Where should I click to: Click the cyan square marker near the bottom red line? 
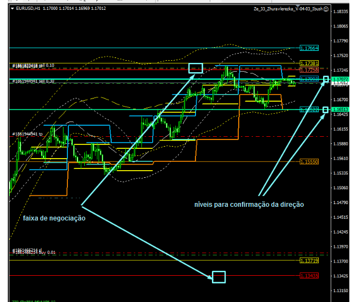point(218,276)
